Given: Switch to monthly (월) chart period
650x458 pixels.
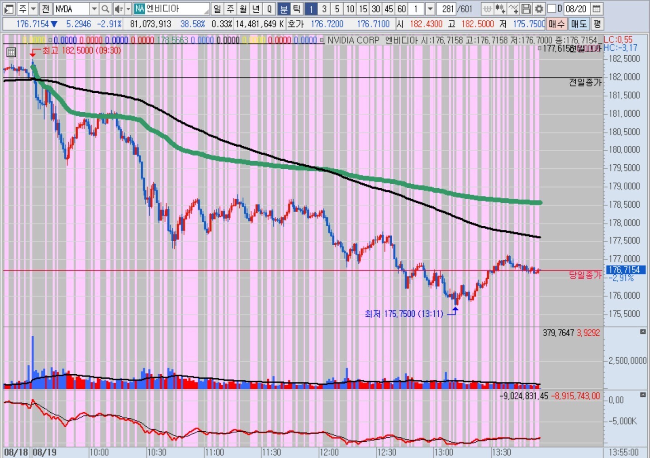Looking at the screenshot, I should pyautogui.click(x=243, y=9).
